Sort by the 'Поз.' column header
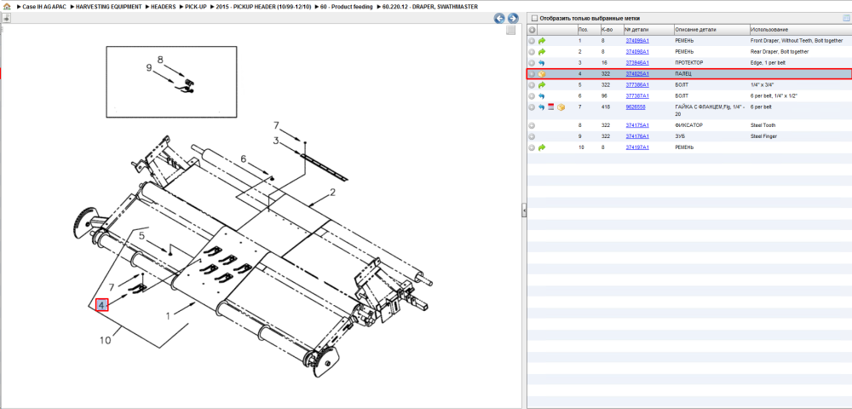This screenshot has width=852, height=409. click(x=588, y=30)
